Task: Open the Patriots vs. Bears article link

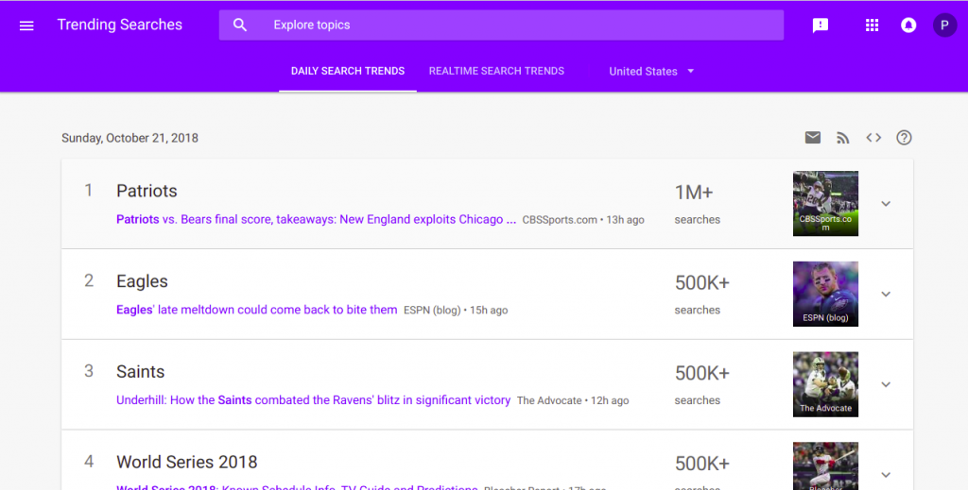Action: pos(316,219)
